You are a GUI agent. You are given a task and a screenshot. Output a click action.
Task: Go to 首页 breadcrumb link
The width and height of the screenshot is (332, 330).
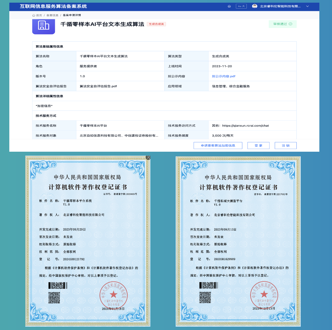coord(37,15)
